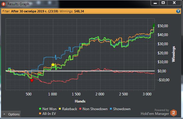
Task: Click the Rakeback legend label
Action: click(69, 109)
